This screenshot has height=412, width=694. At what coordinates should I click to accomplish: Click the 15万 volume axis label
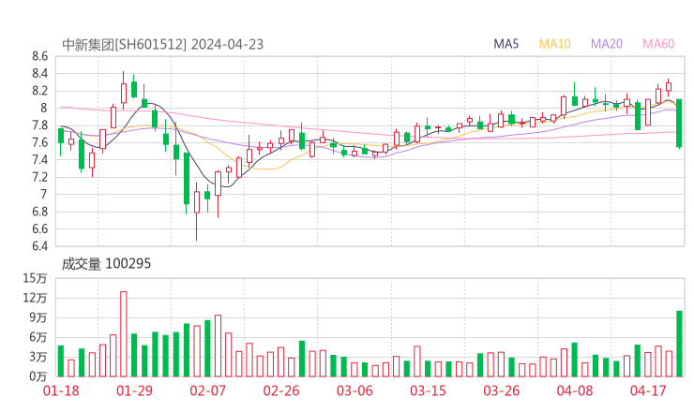[x=35, y=278]
